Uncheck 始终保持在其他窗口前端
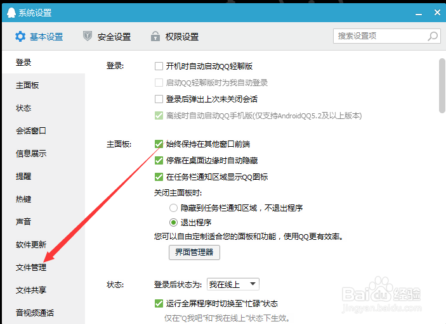The image size is (446, 324). pyautogui.click(x=159, y=144)
